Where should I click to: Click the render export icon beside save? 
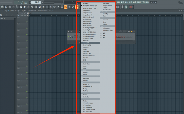point(43,7)
